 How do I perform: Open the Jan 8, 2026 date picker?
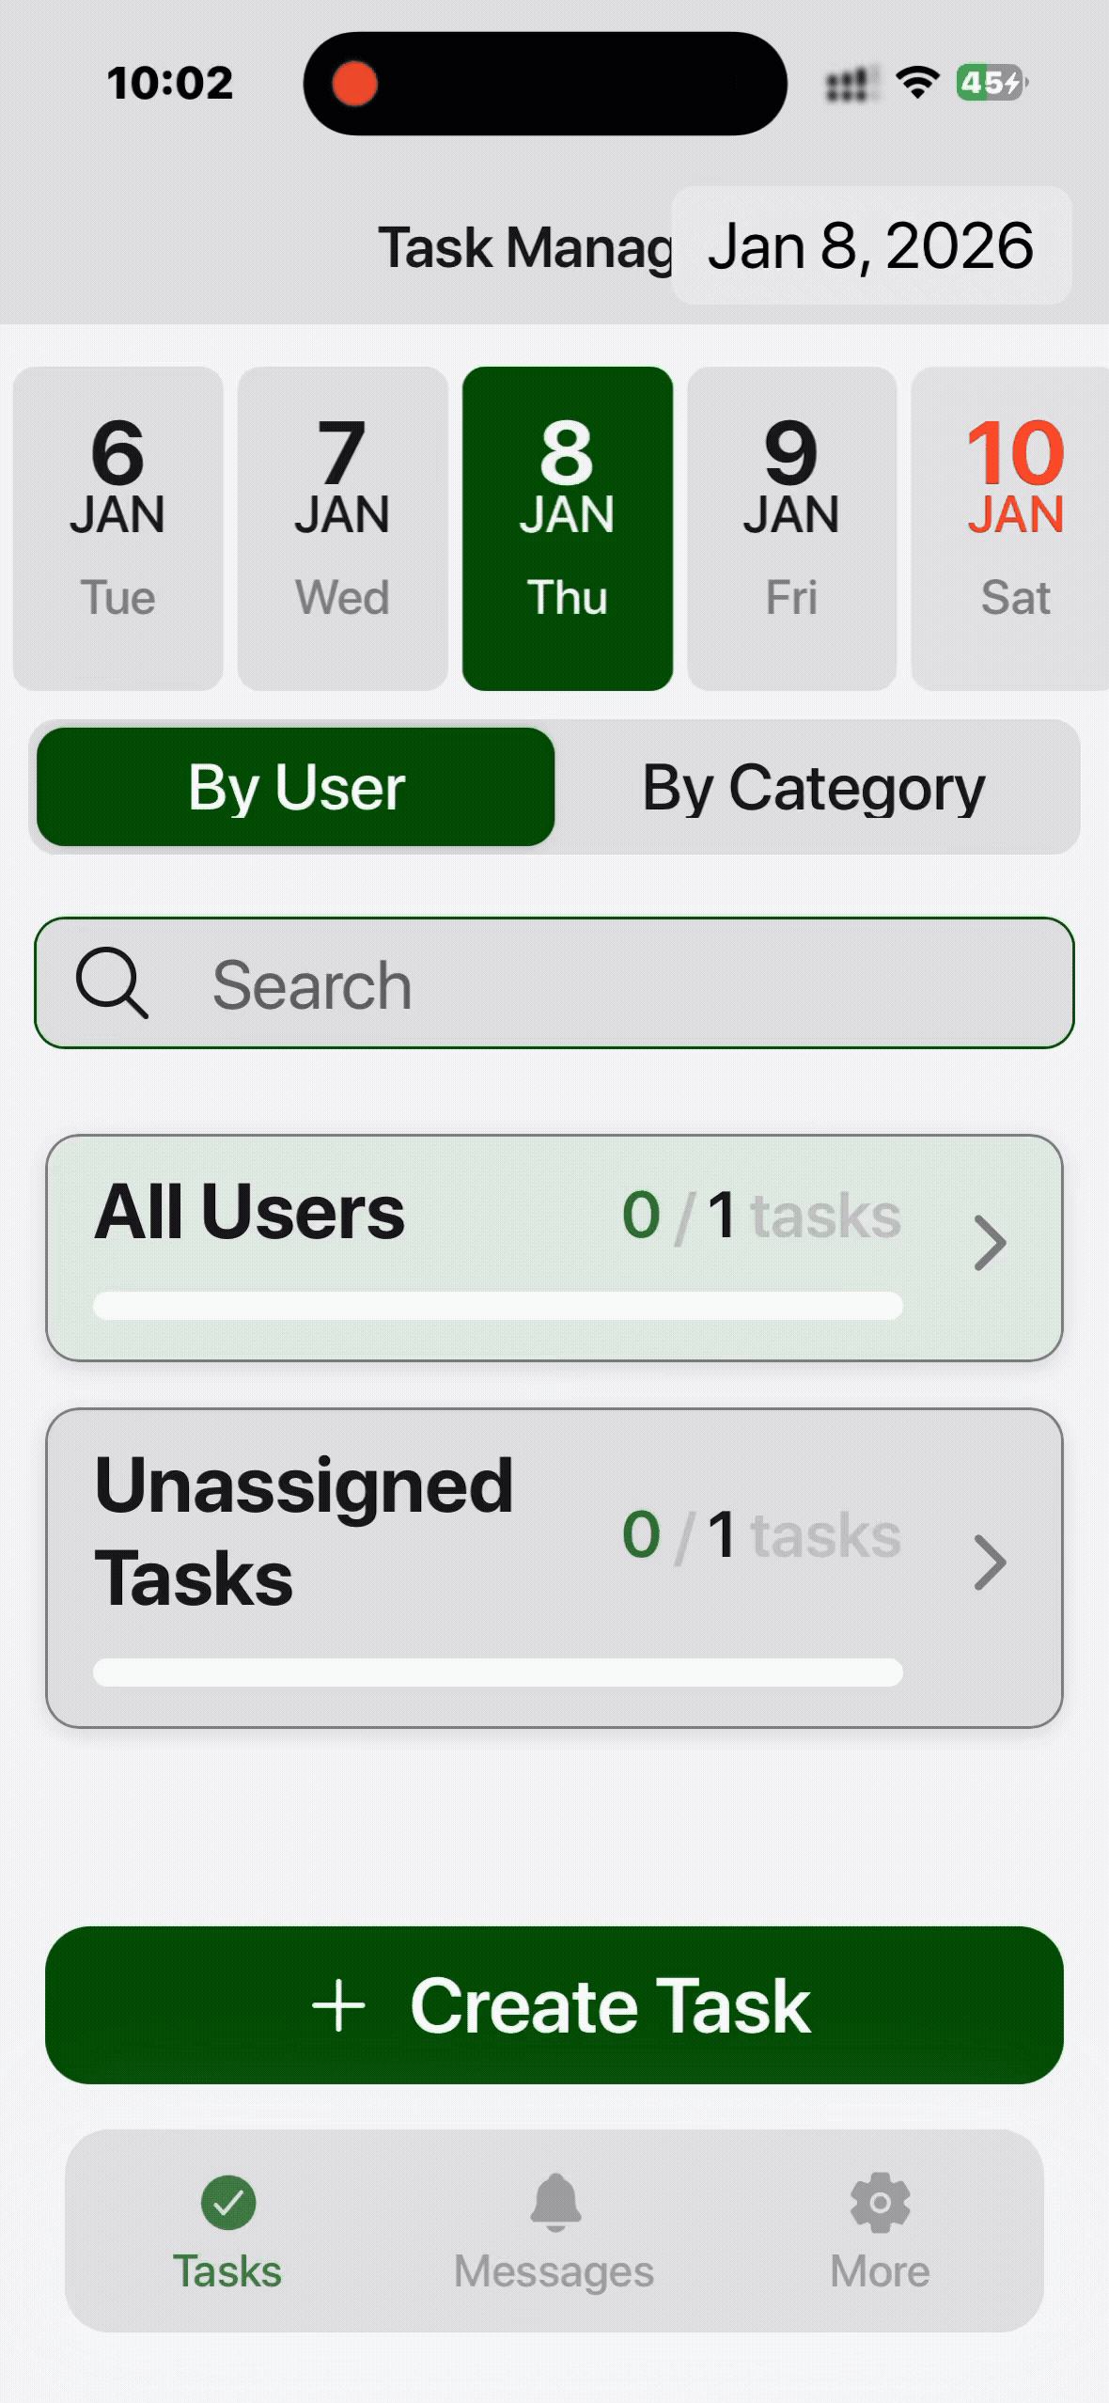[x=871, y=246]
